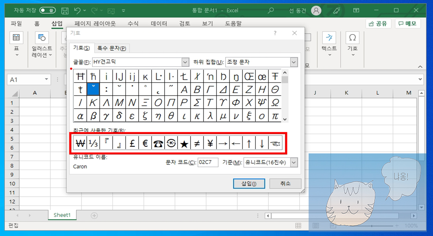Pick the € euro recent symbol
The width and height of the screenshot is (433, 236).
[145, 143]
